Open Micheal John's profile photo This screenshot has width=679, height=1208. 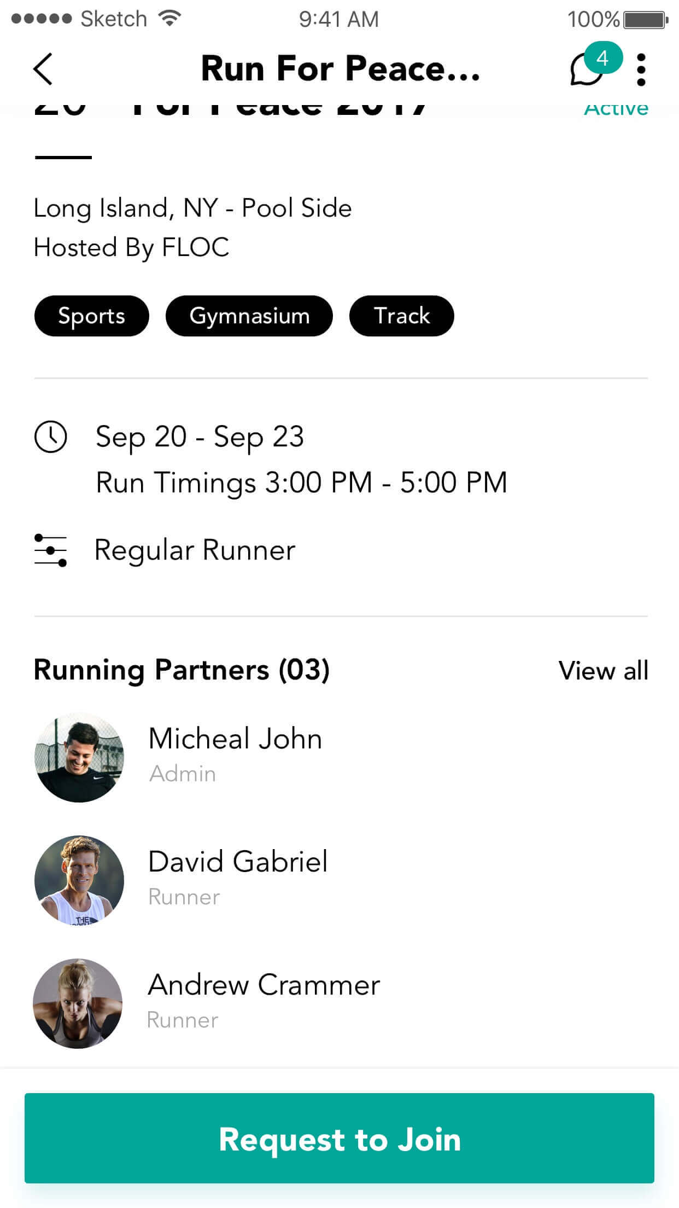[x=79, y=757]
